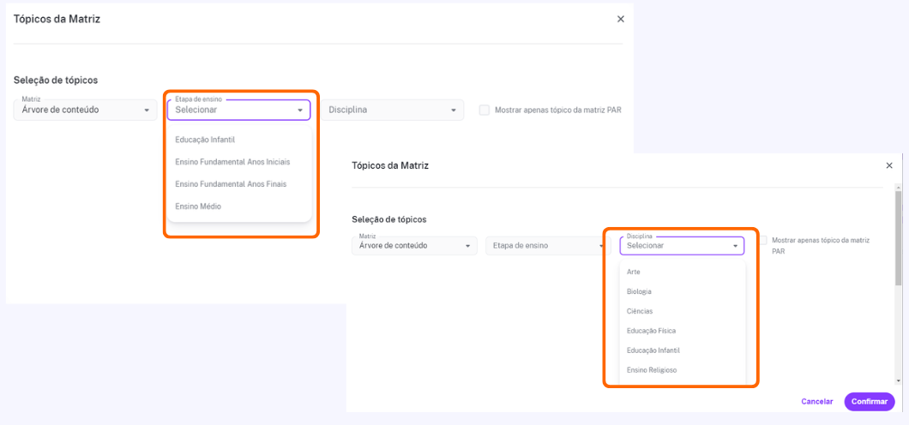Open the Matriz dropdown in the first dialog
The height and width of the screenshot is (425, 909).
[85, 110]
